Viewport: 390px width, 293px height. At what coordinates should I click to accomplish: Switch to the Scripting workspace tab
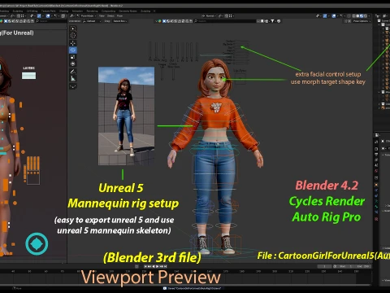click(145, 11)
